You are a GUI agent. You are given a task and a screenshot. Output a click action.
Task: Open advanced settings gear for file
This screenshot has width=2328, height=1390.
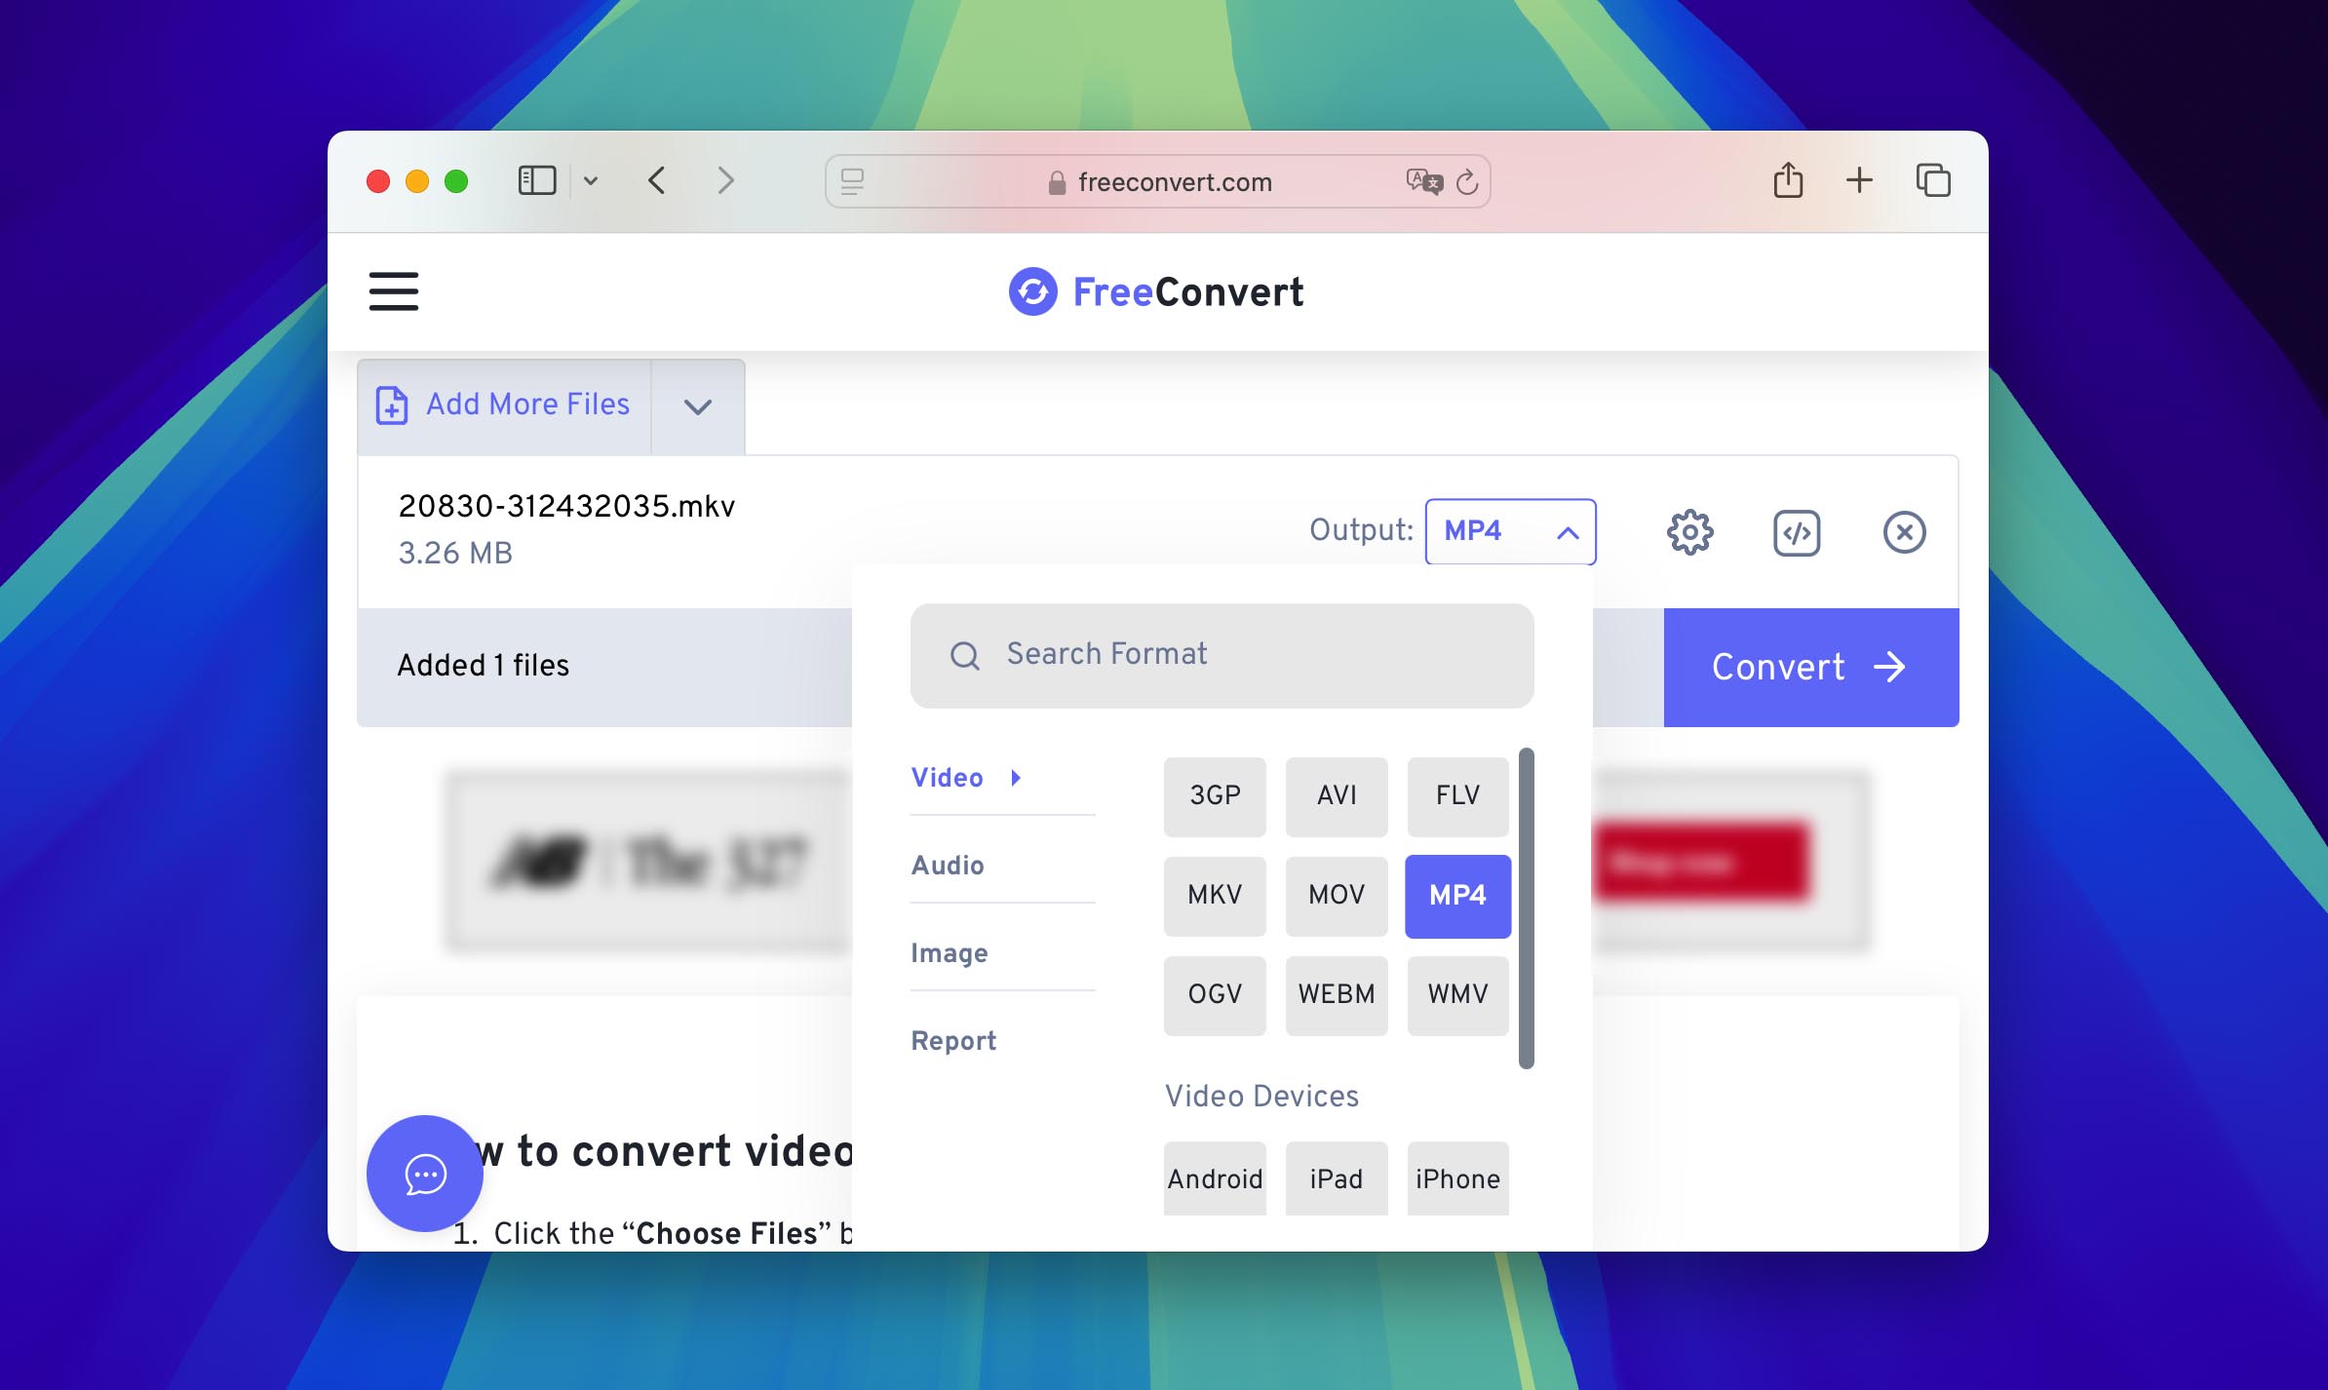pyautogui.click(x=1689, y=532)
